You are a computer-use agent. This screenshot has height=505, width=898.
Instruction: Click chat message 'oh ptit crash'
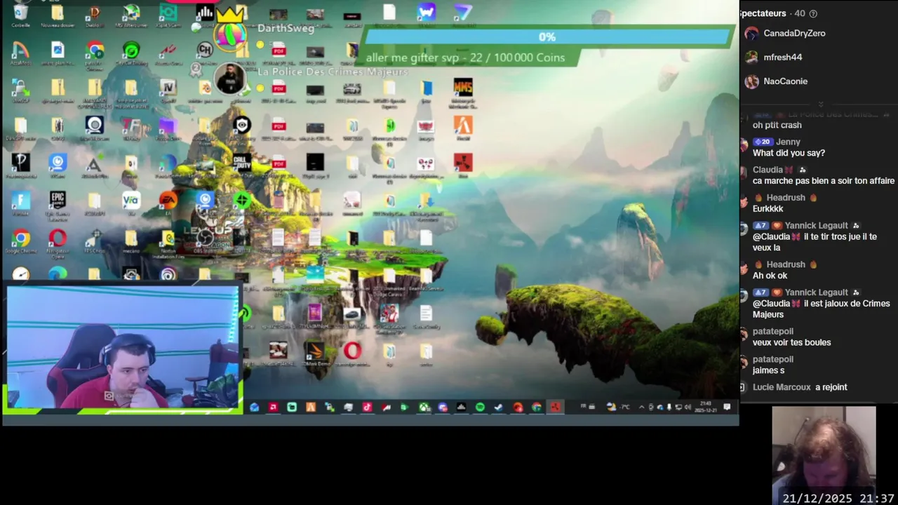pyautogui.click(x=777, y=125)
